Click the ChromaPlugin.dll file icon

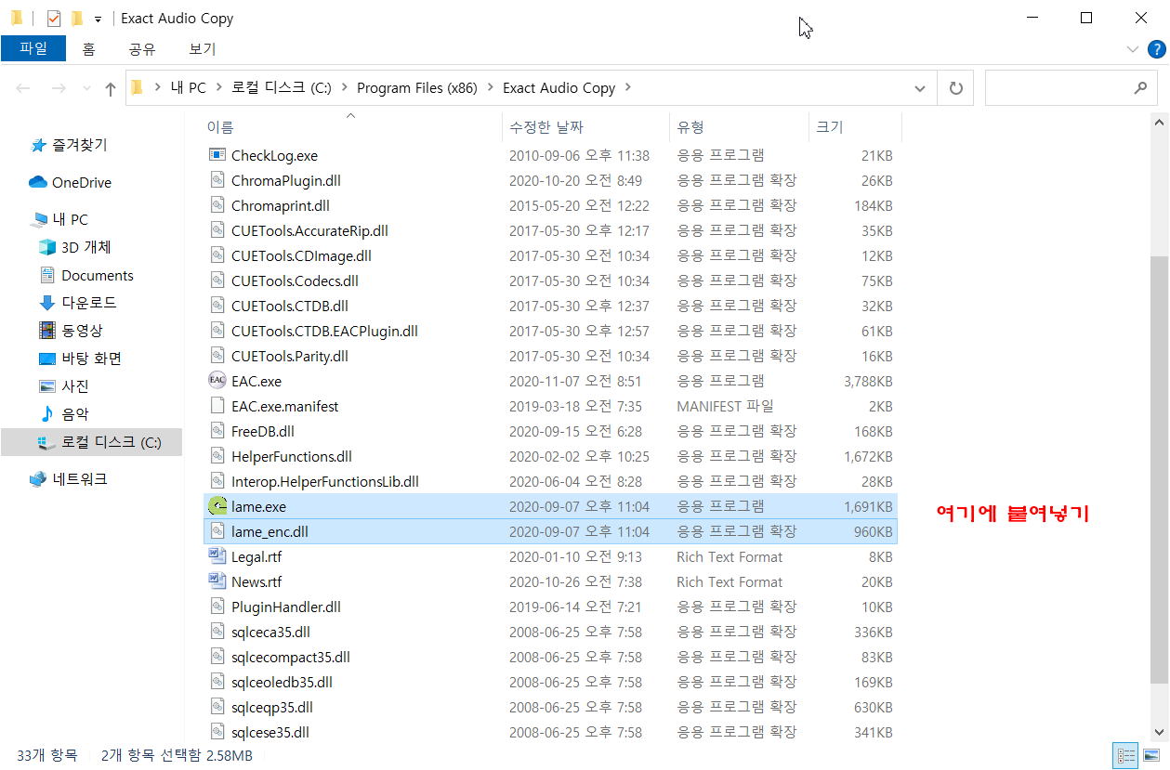click(x=217, y=180)
